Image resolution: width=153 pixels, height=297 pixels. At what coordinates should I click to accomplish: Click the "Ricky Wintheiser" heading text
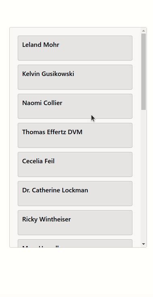[x=46, y=219]
